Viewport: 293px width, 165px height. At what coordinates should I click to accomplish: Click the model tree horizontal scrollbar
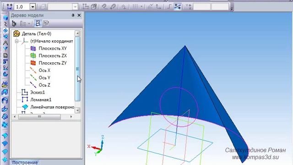pos(43,117)
